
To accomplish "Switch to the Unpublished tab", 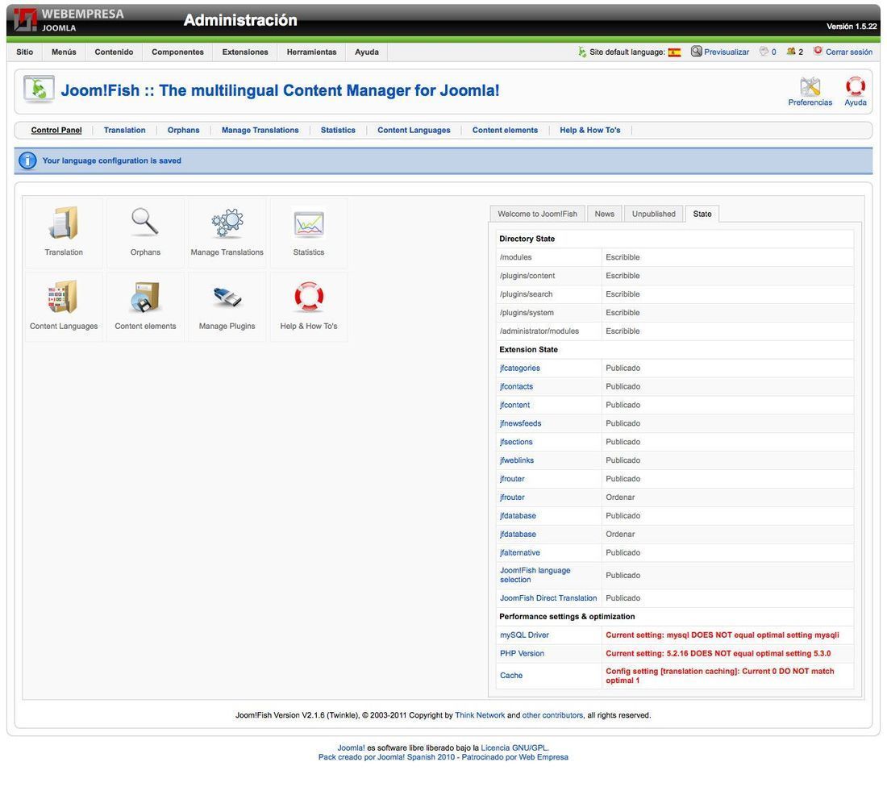I will click(653, 214).
